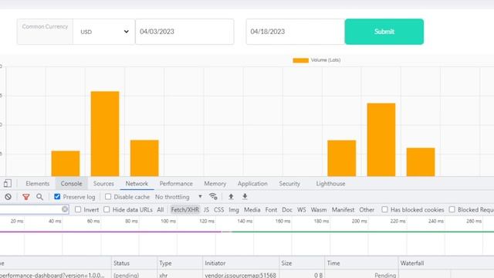This screenshot has width=494, height=278.
Task: Click the end date field 04/18/2023
Action: [295, 32]
